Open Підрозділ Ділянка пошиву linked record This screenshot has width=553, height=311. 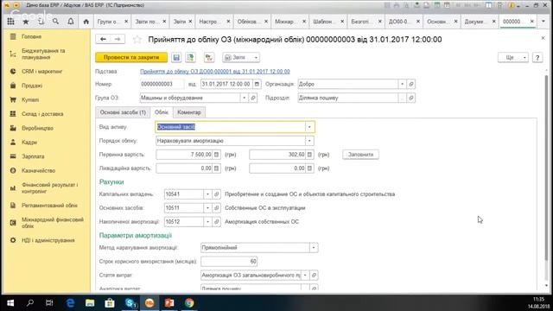click(x=411, y=98)
